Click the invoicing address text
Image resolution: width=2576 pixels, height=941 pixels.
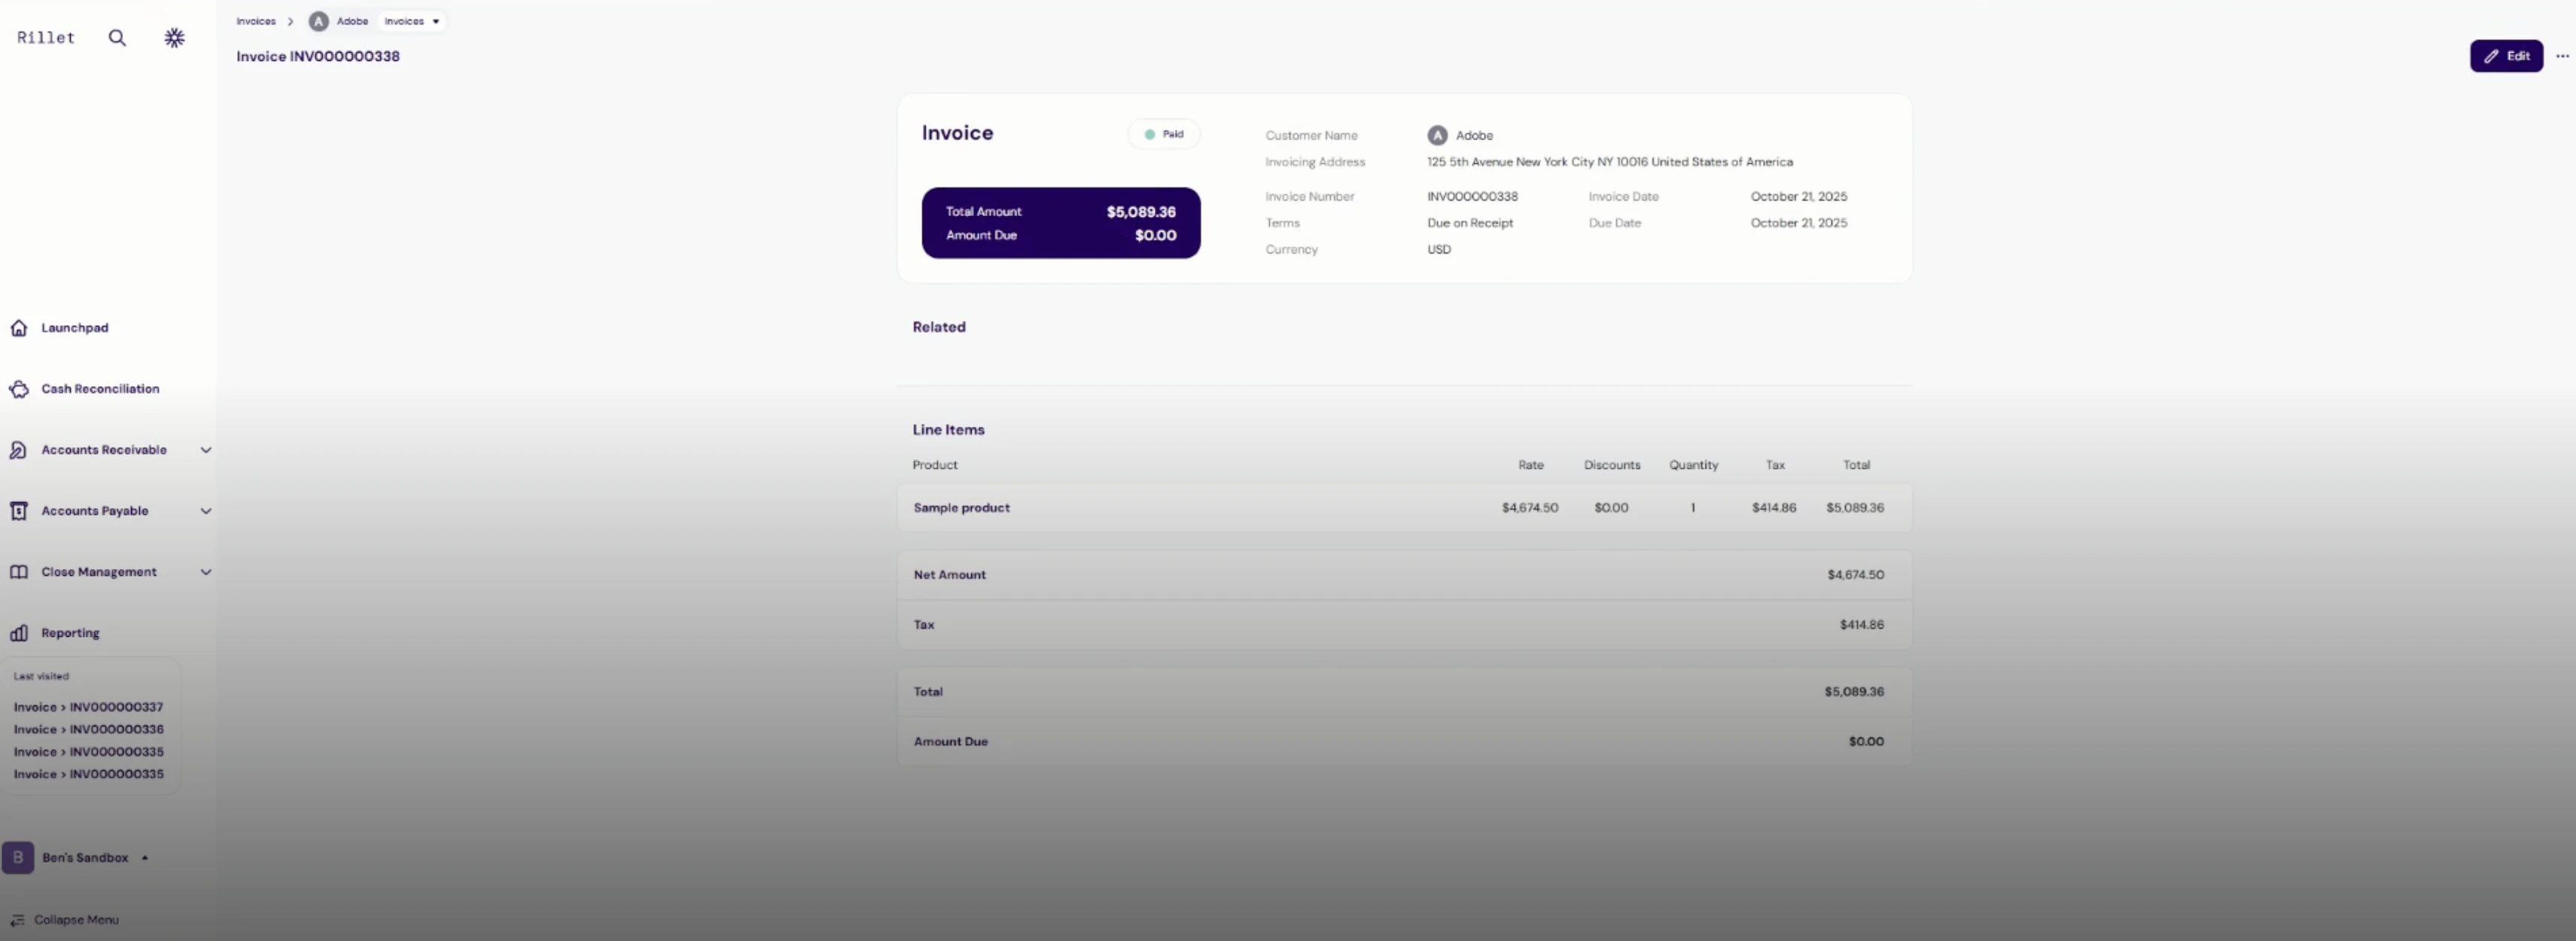click(x=1609, y=162)
